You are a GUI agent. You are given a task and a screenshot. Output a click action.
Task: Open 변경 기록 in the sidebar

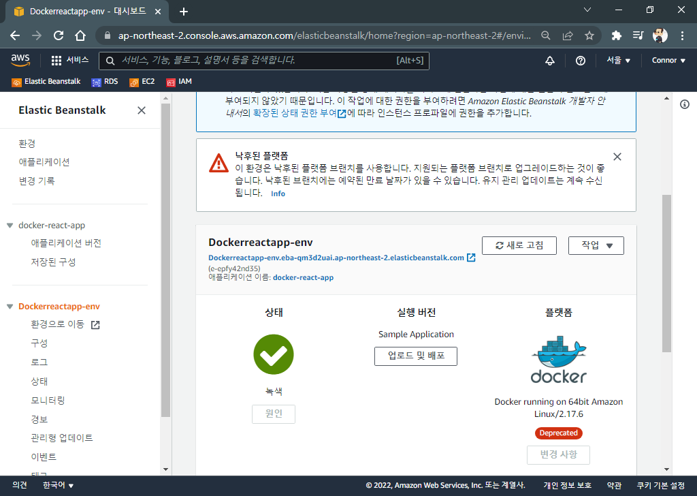[x=37, y=181]
